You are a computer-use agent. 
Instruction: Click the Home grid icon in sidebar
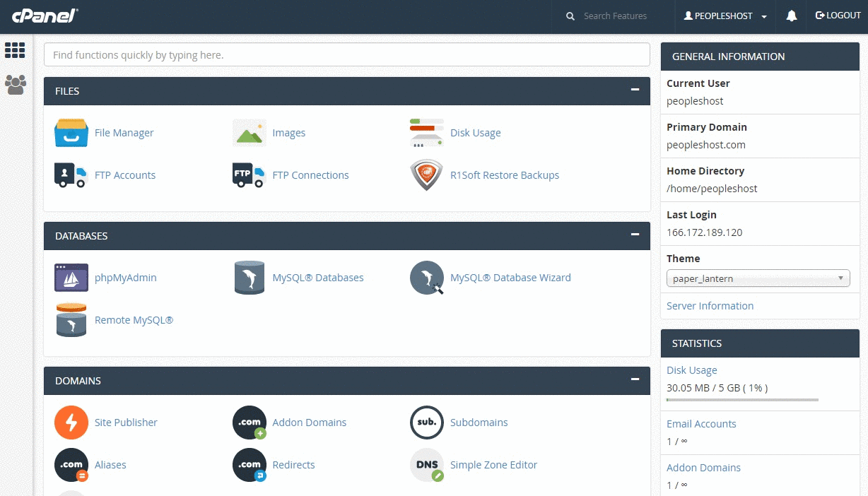pos(15,50)
